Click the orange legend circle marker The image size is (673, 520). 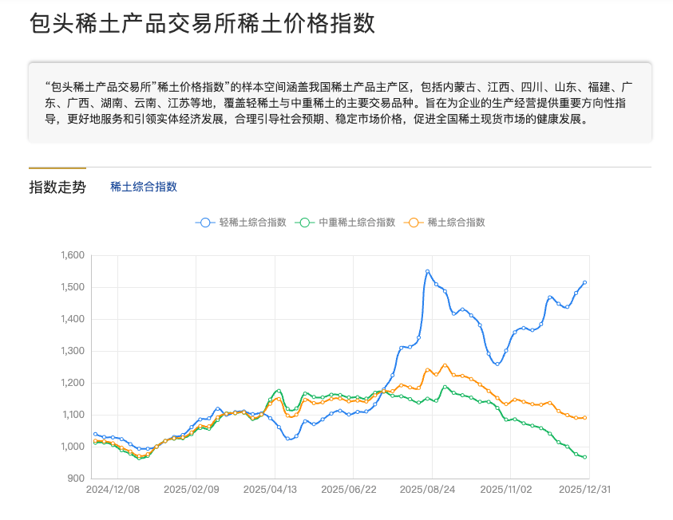tap(414, 223)
